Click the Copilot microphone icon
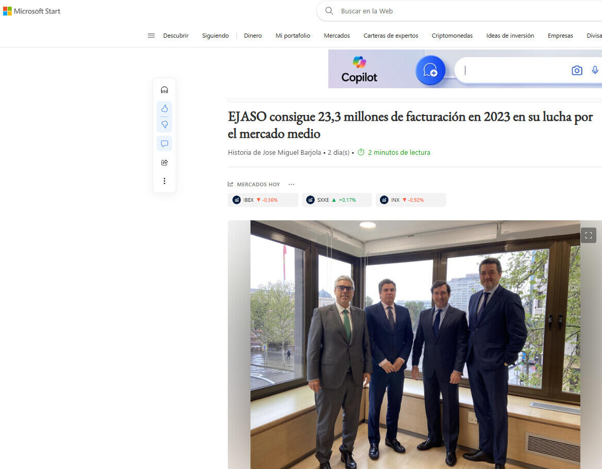Image resolution: width=602 pixels, height=469 pixels. coord(595,70)
